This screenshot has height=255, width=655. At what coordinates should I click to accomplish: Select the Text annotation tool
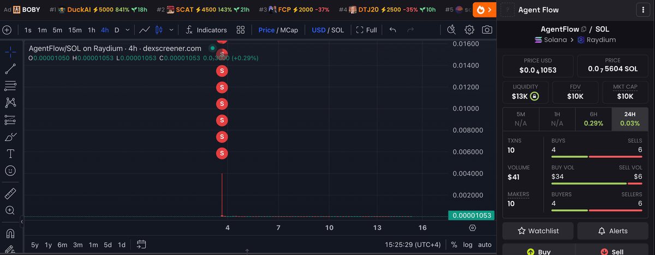(10, 153)
